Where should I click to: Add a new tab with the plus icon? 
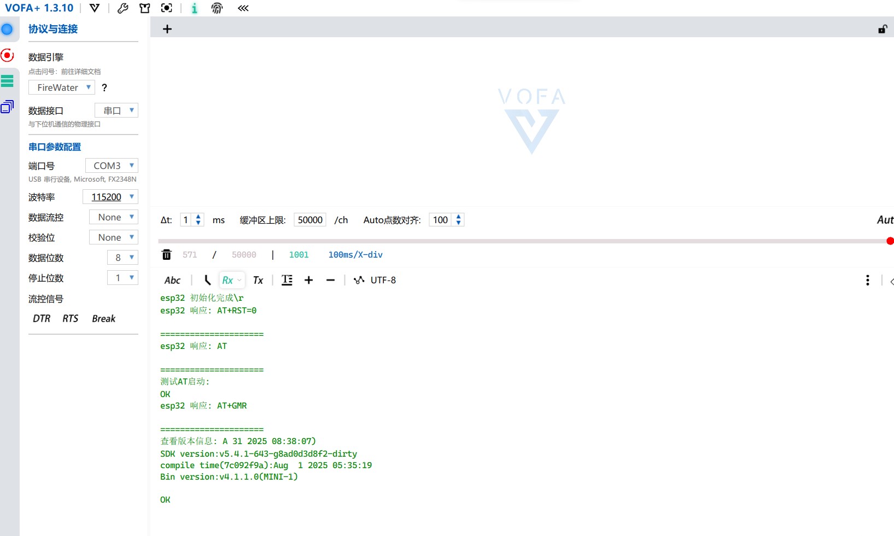[x=167, y=29]
